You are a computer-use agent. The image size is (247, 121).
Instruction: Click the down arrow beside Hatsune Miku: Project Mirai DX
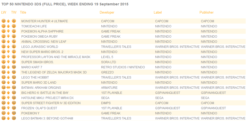pyautogui.click(x=8, y=98)
